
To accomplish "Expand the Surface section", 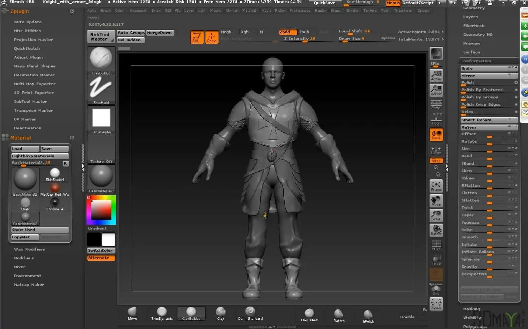I will click(472, 52).
